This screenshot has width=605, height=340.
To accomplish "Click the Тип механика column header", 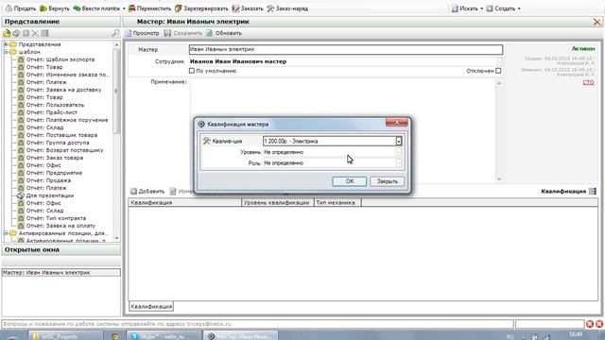I will [337, 202].
